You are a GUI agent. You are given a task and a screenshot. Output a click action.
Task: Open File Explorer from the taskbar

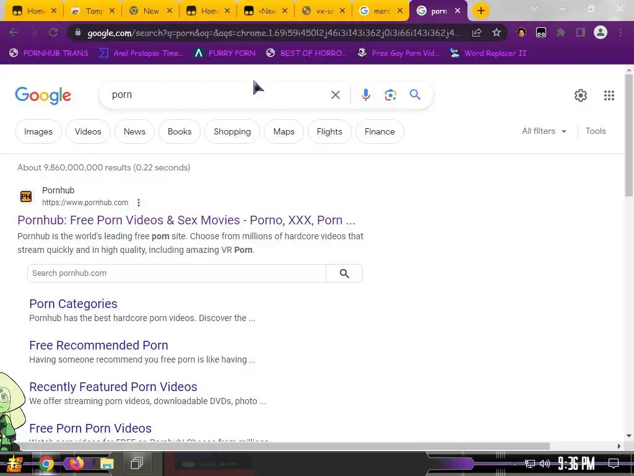point(106,464)
